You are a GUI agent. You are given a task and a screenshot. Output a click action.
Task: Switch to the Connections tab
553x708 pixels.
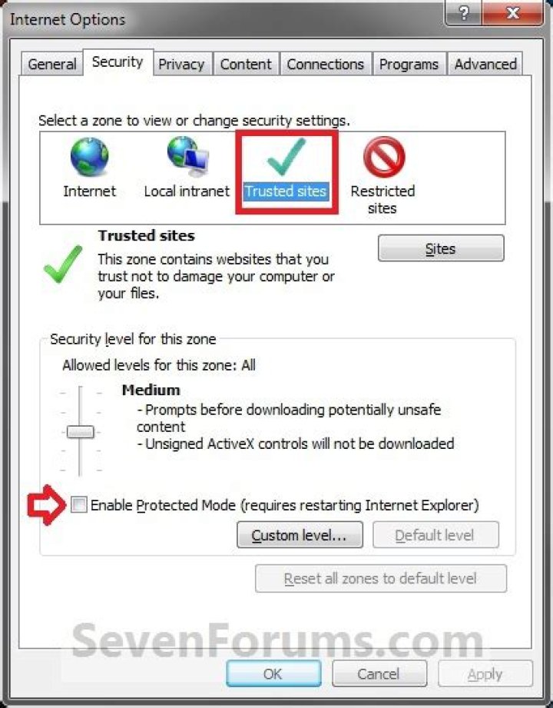click(x=325, y=64)
